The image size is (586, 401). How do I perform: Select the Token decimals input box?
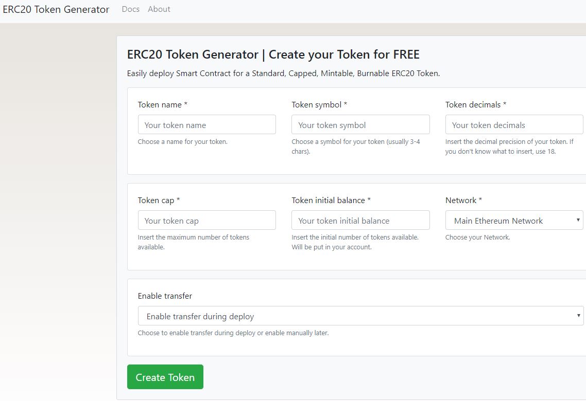[x=514, y=125]
